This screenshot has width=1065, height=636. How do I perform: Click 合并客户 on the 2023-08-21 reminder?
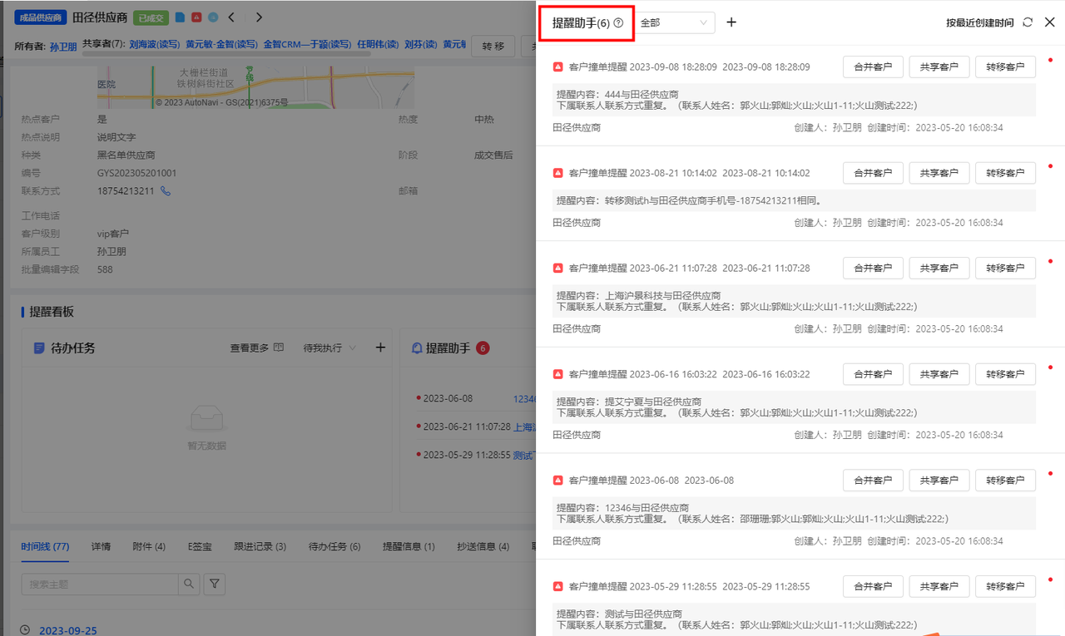click(873, 173)
